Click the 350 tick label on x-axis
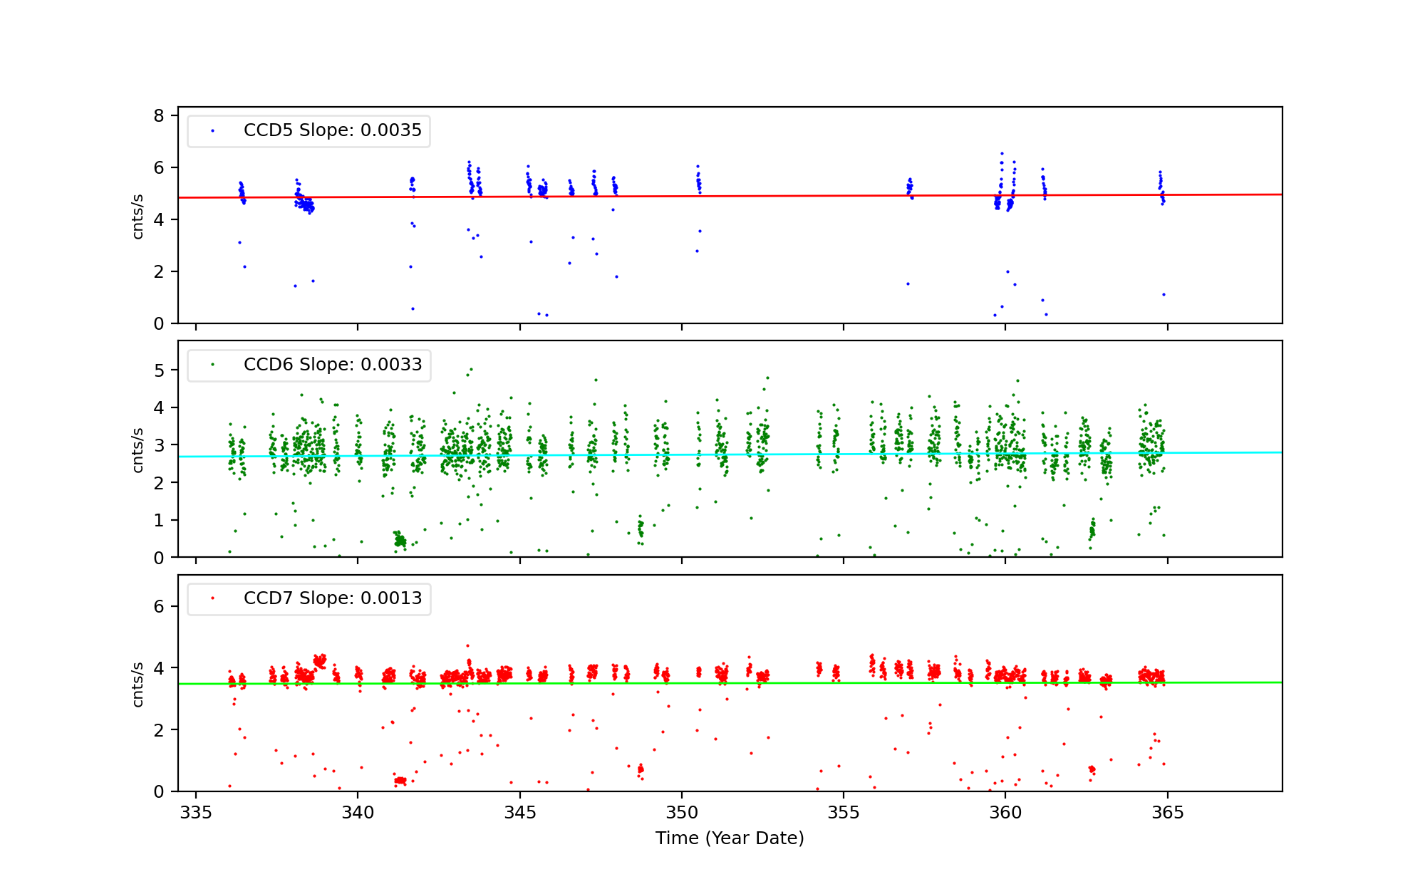Image resolution: width=1425 pixels, height=889 pixels. pyautogui.click(x=682, y=813)
